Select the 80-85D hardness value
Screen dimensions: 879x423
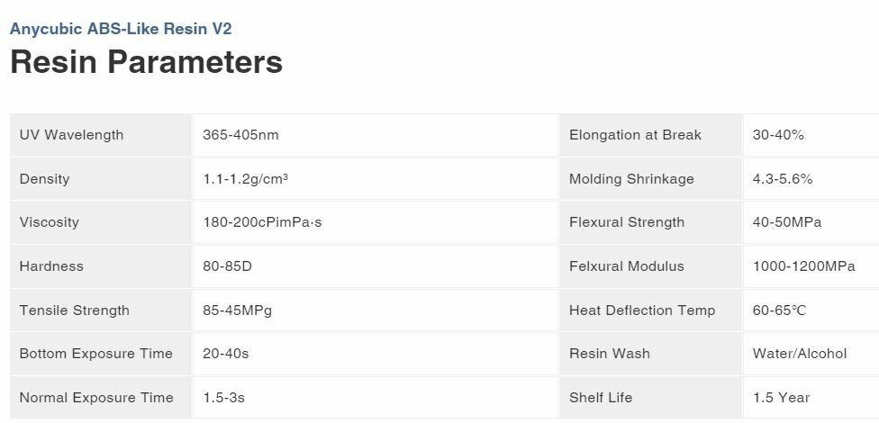[228, 266]
